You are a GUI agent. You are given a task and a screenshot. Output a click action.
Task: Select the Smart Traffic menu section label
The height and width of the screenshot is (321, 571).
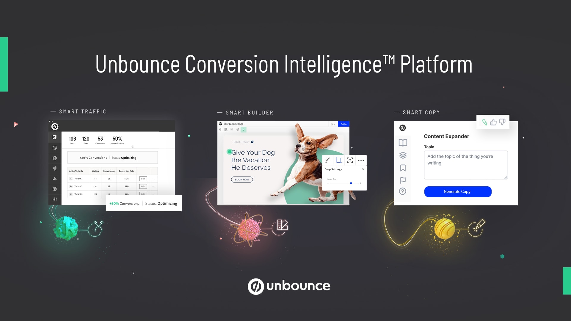pyautogui.click(x=84, y=112)
